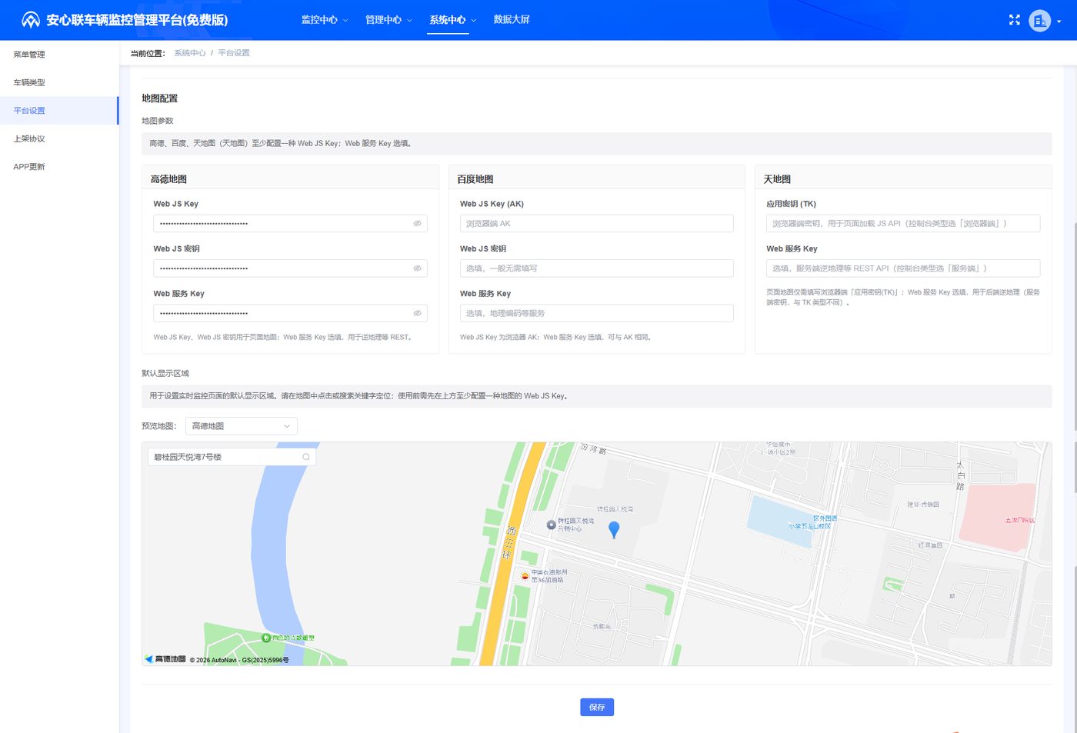Click the blue location marker on map
Image resolution: width=1077 pixels, height=733 pixels.
614,530
